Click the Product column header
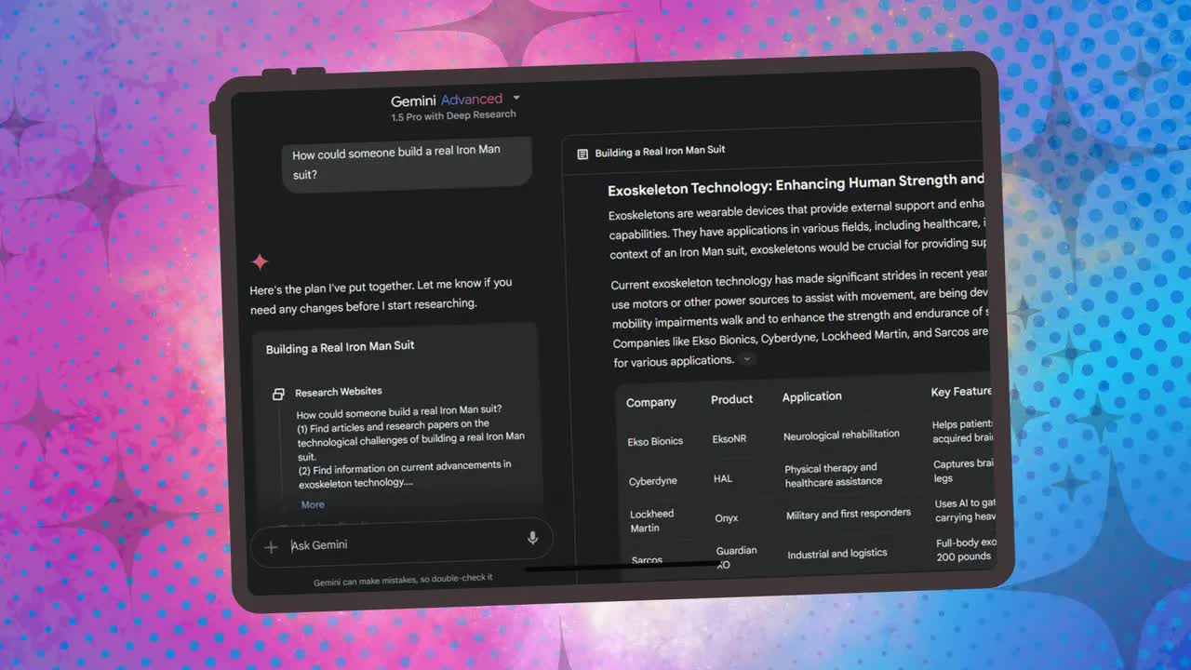Image resolution: width=1191 pixels, height=670 pixels. click(x=731, y=399)
